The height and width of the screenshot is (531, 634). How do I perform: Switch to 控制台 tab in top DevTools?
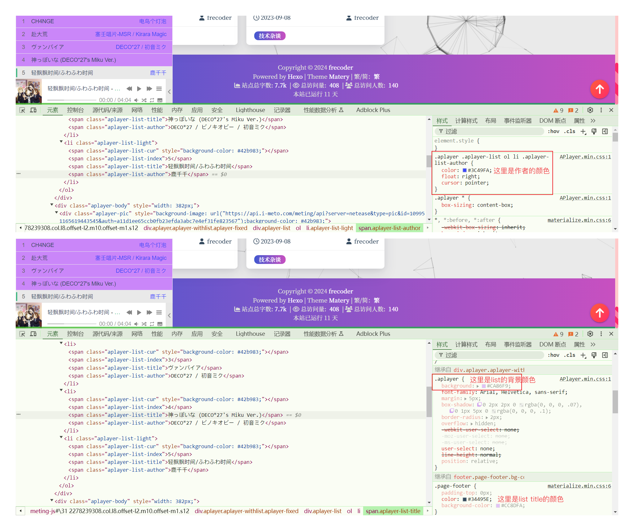pos(75,110)
